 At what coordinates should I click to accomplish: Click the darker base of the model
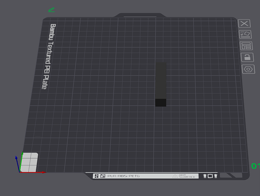pyautogui.click(x=161, y=103)
